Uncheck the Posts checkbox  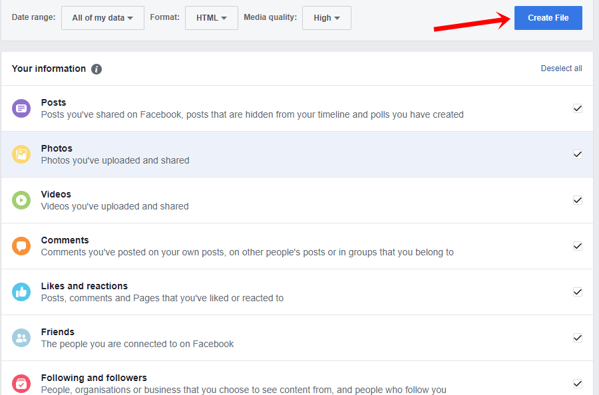pyautogui.click(x=578, y=108)
